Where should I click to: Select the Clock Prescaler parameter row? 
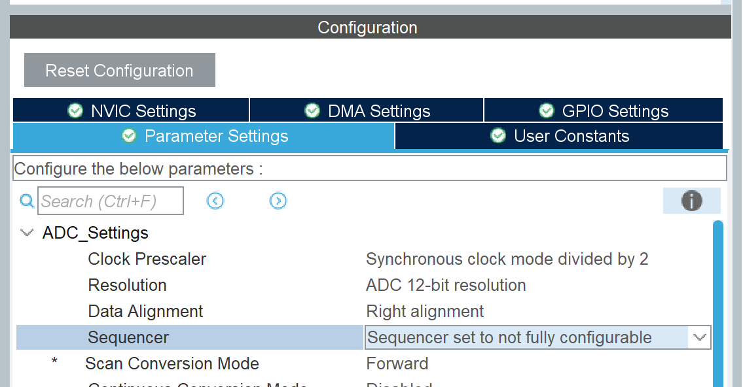[147, 259]
